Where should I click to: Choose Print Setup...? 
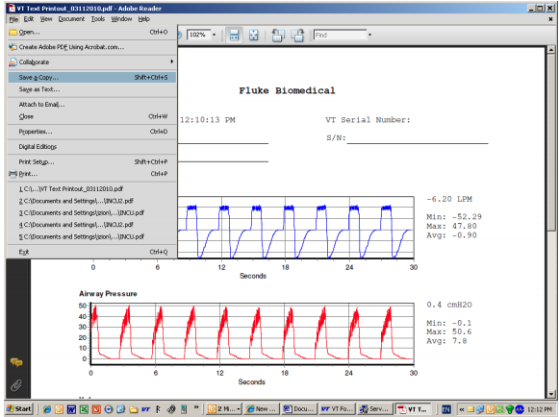click(x=92, y=161)
